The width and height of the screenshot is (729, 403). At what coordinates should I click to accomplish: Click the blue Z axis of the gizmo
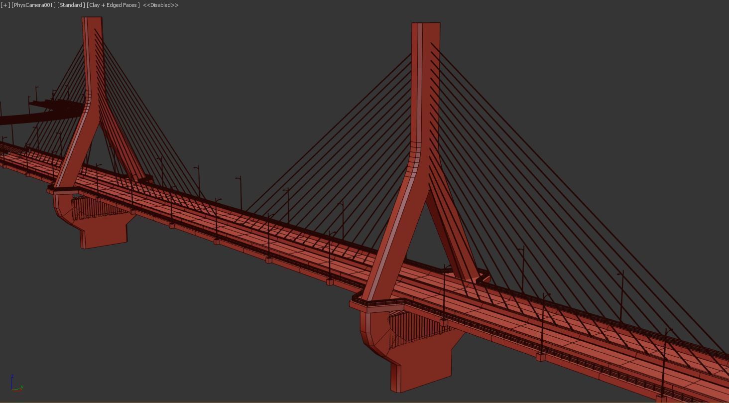click(11, 381)
